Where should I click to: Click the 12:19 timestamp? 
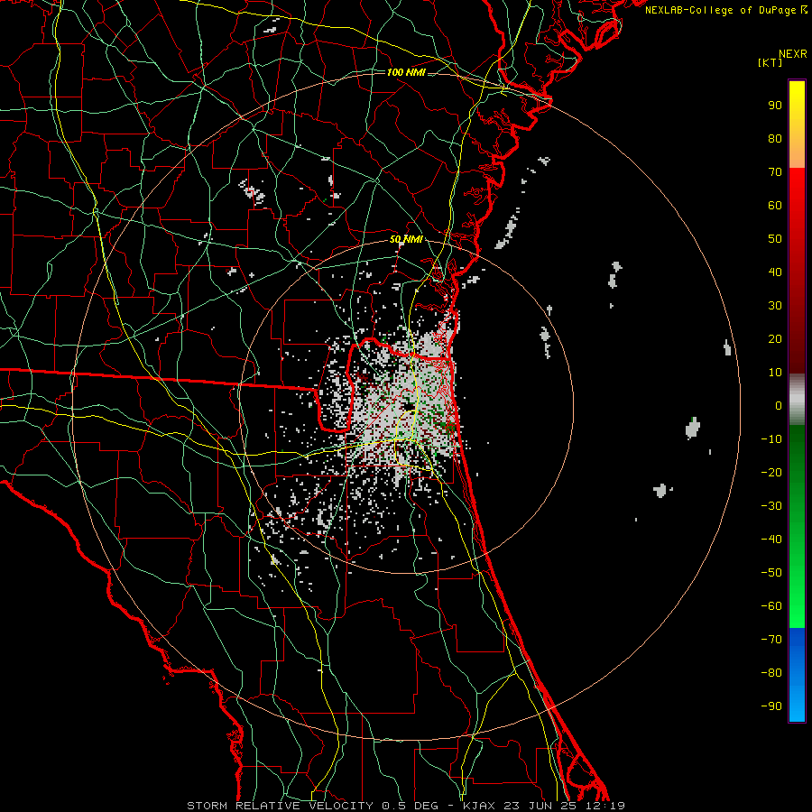tap(605, 806)
